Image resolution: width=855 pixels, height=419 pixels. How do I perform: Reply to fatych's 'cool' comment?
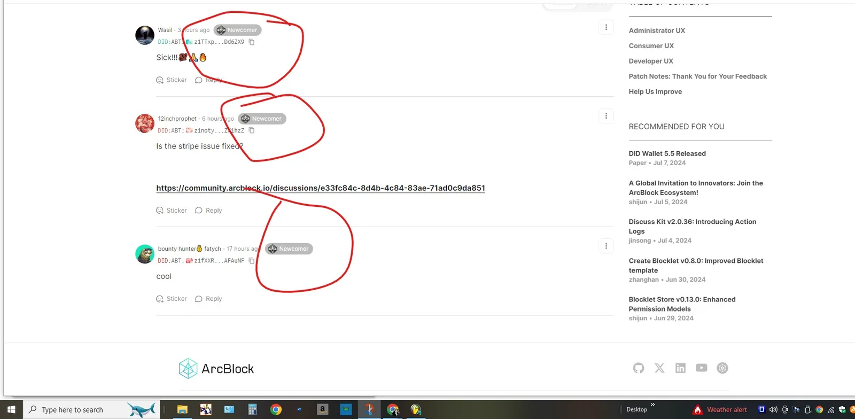(208, 299)
